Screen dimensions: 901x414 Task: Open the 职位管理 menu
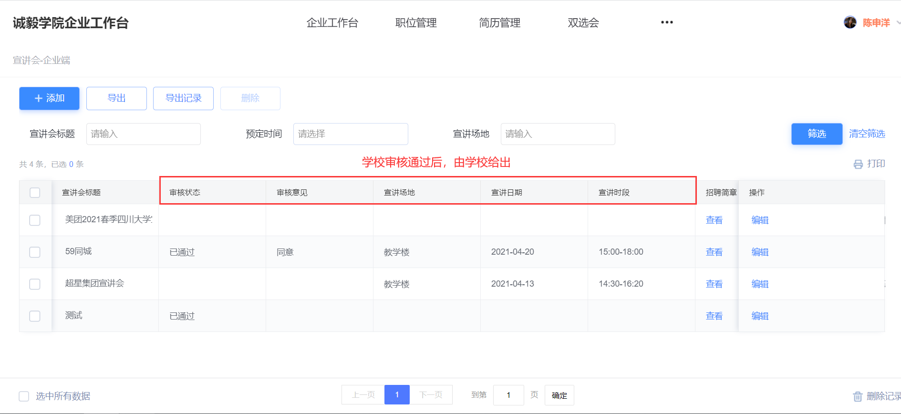click(x=416, y=23)
